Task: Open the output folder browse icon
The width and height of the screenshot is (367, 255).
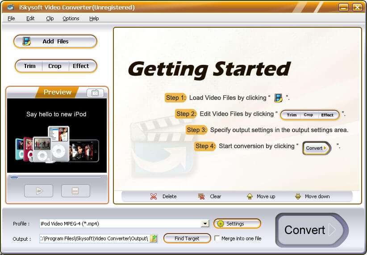Action: [x=154, y=238]
